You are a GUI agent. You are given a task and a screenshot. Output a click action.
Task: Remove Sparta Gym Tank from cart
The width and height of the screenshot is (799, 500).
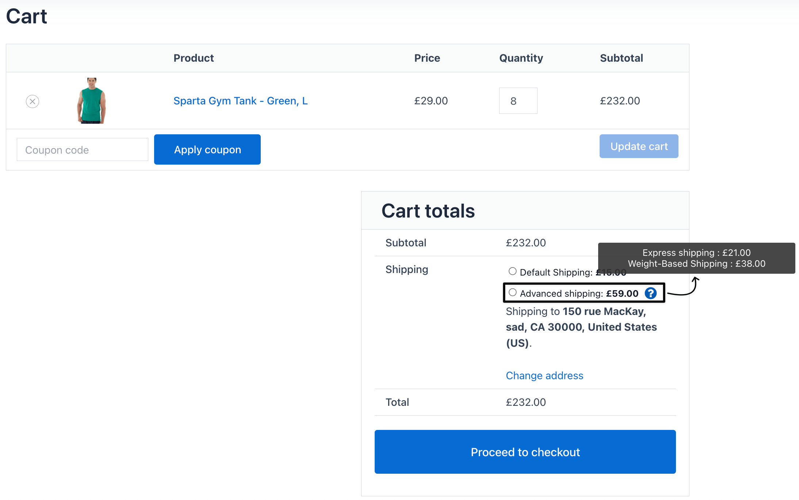pos(33,101)
